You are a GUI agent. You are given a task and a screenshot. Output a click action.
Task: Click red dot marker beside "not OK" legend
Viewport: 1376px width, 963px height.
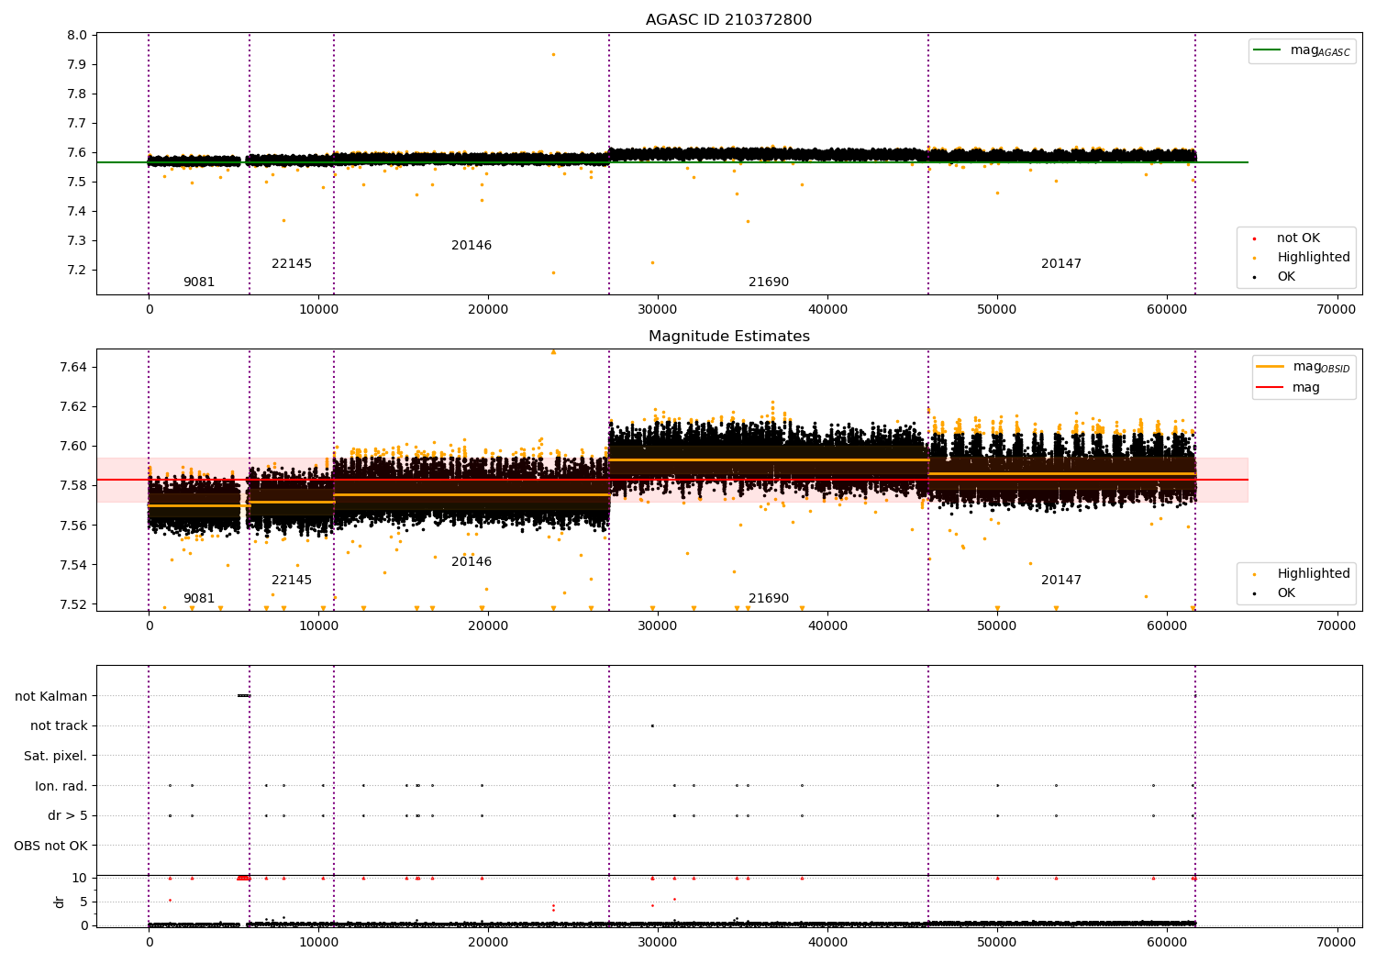[x=1254, y=239]
